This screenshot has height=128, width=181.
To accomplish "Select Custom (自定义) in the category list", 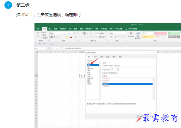I will [x=90, y=84].
